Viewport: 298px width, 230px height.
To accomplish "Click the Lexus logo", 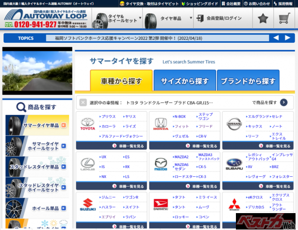I will tap(87, 164).
